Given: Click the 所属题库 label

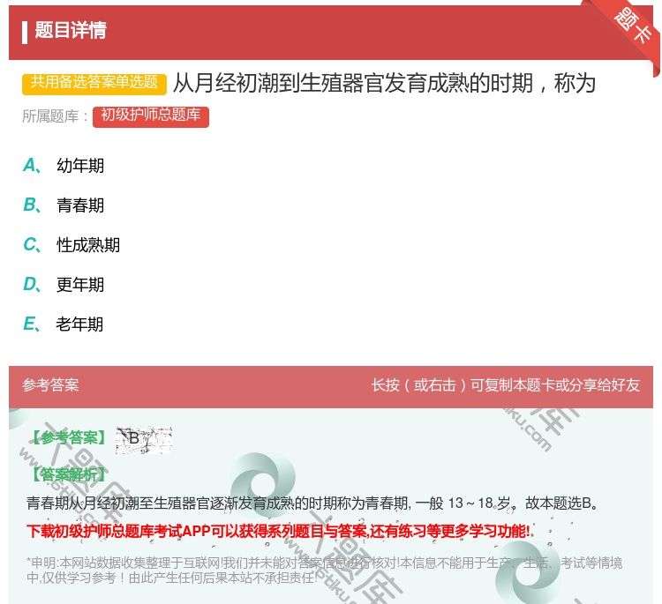Looking at the screenshot, I should pyautogui.click(x=55, y=116).
